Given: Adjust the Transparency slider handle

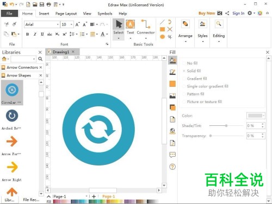Looking at the screenshot, I should click(x=211, y=136).
